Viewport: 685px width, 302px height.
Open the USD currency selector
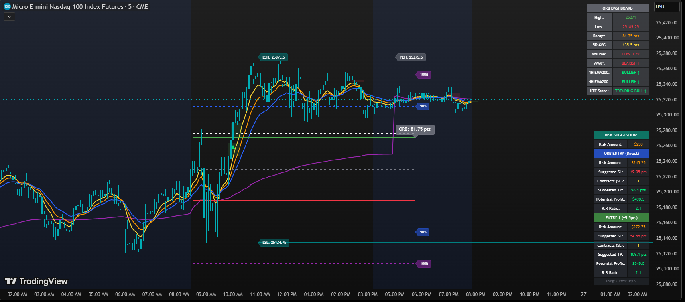tap(667, 7)
